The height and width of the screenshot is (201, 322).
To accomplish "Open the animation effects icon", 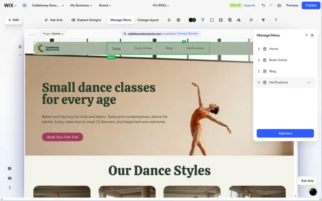I will click(251, 20).
